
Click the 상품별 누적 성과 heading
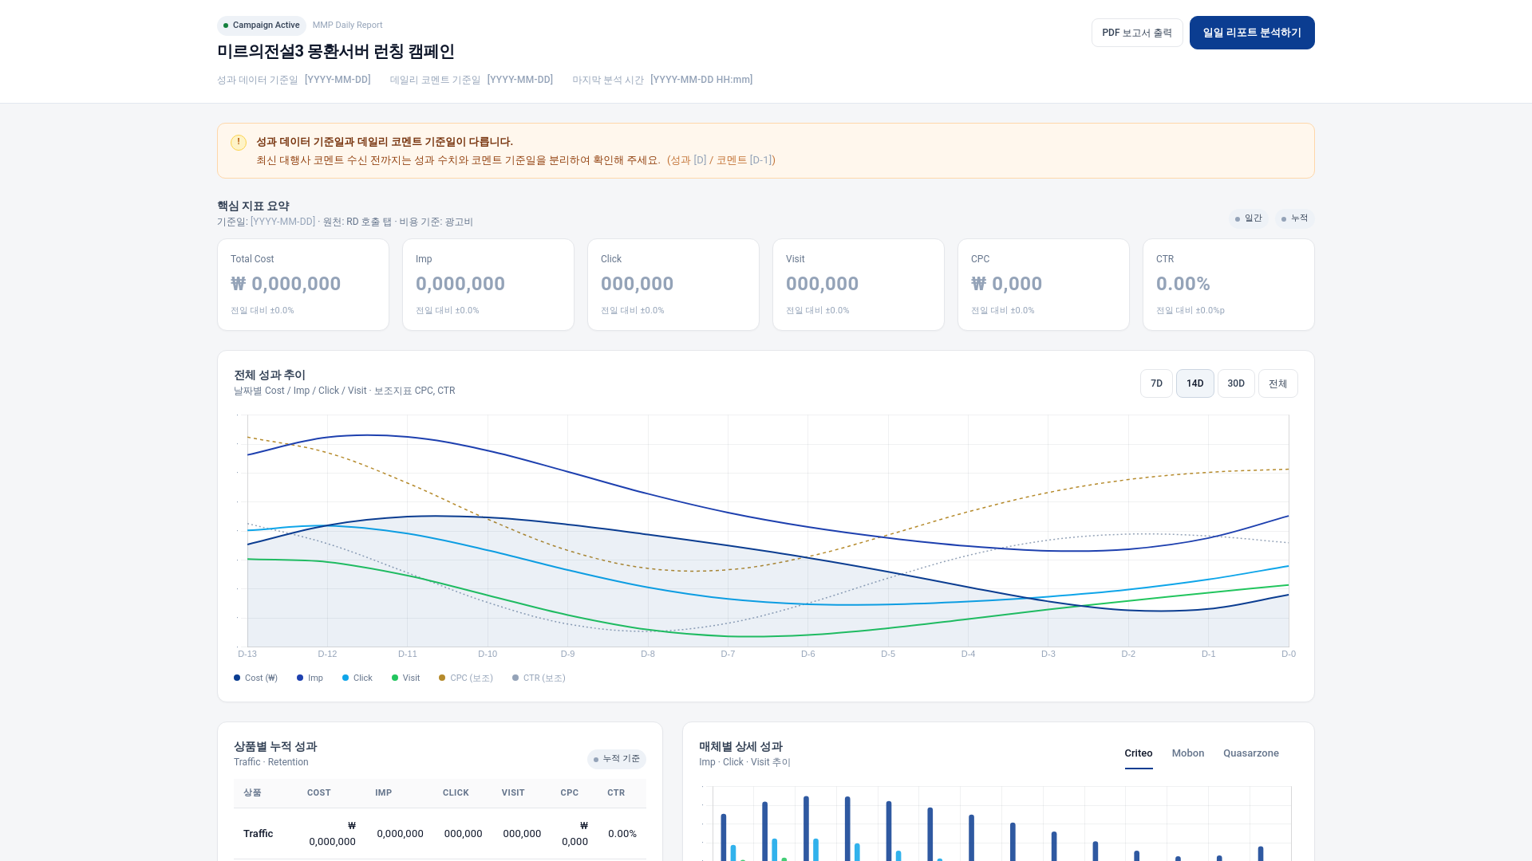[275, 747]
